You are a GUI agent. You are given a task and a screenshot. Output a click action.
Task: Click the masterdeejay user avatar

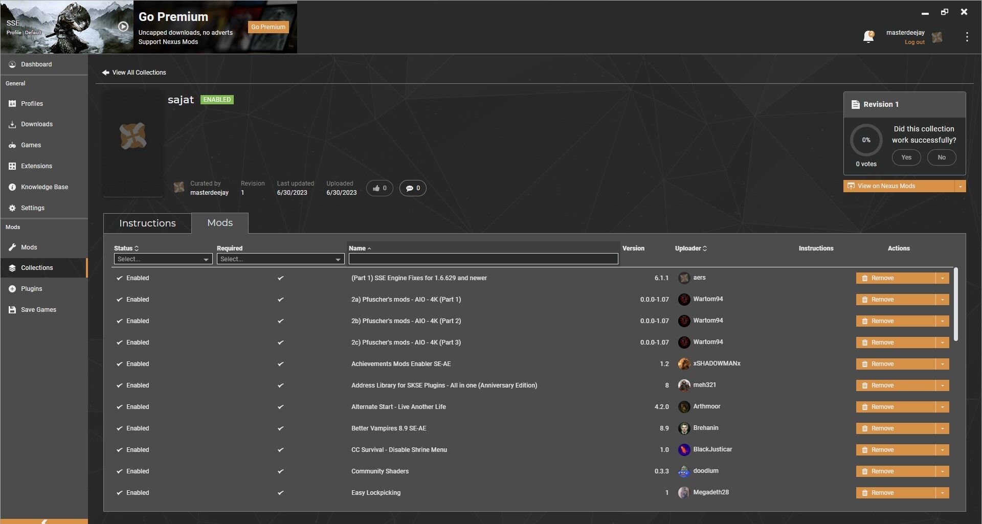[937, 37]
